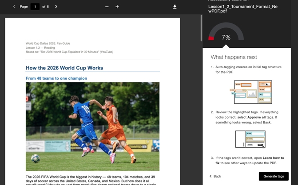Click the "Auto-tagging creates an initial tag structure" step

point(248,69)
